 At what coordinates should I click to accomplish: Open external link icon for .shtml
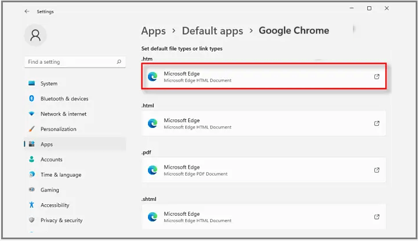pos(377,217)
